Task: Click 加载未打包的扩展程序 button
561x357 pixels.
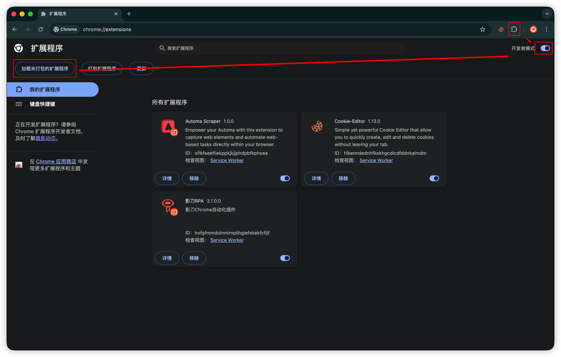Action: pos(45,68)
